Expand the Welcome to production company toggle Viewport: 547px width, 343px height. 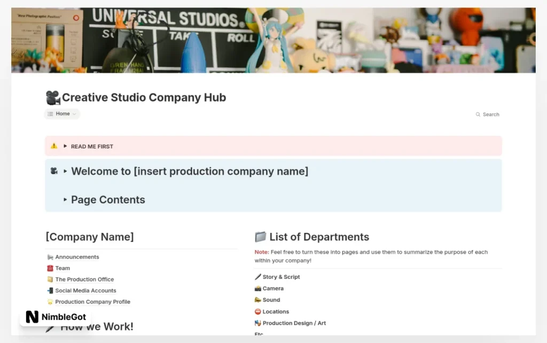[x=65, y=171]
